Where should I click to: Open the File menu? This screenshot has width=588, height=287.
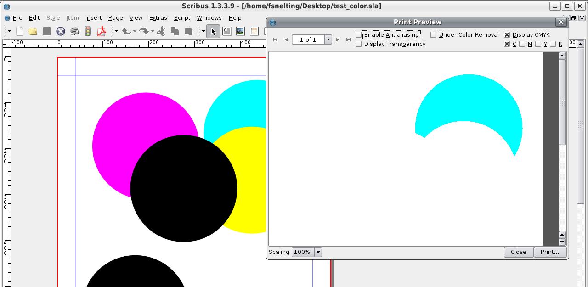[17, 18]
